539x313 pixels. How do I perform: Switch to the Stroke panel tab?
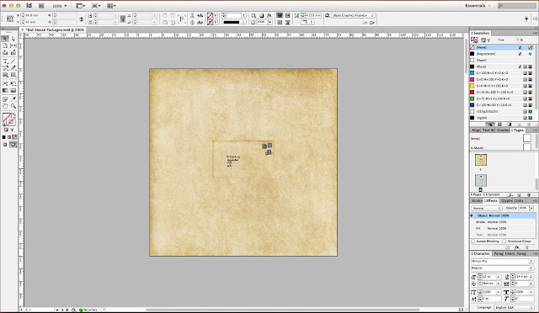[x=477, y=200]
